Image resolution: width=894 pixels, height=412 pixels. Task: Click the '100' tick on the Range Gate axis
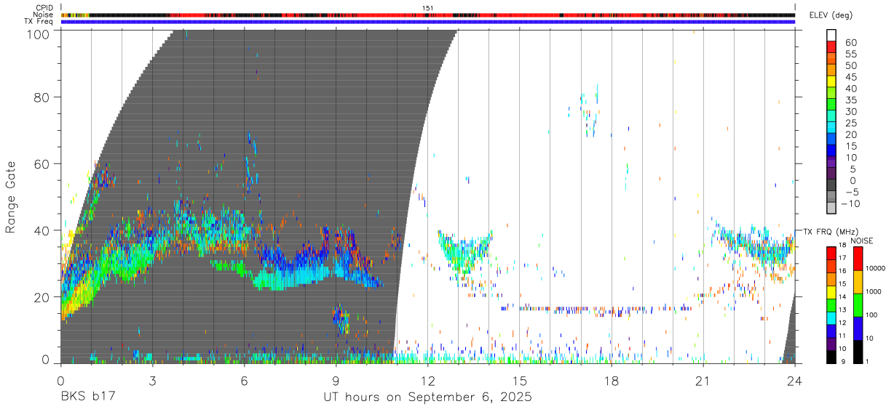39,33
